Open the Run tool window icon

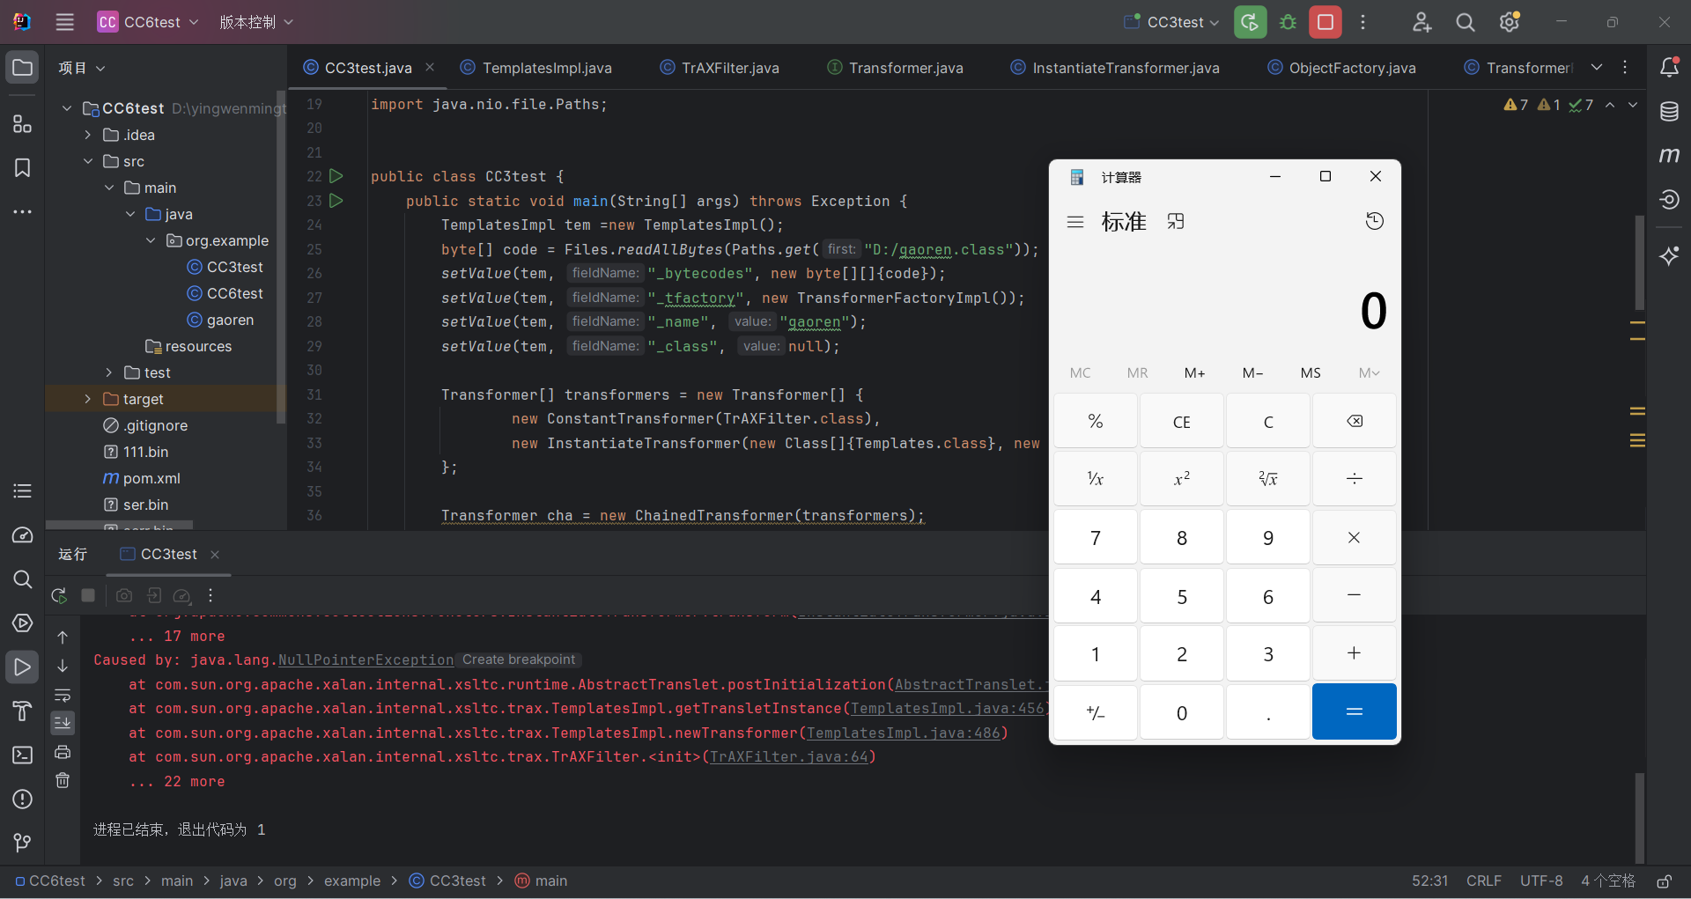[23, 667]
